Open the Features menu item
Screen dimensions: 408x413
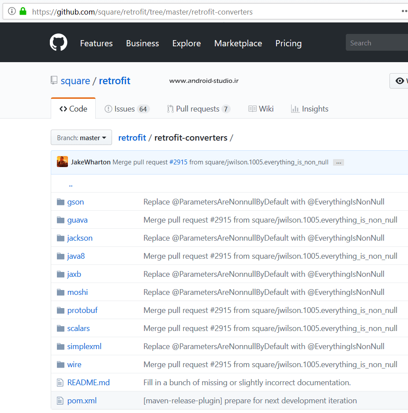point(96,43)
